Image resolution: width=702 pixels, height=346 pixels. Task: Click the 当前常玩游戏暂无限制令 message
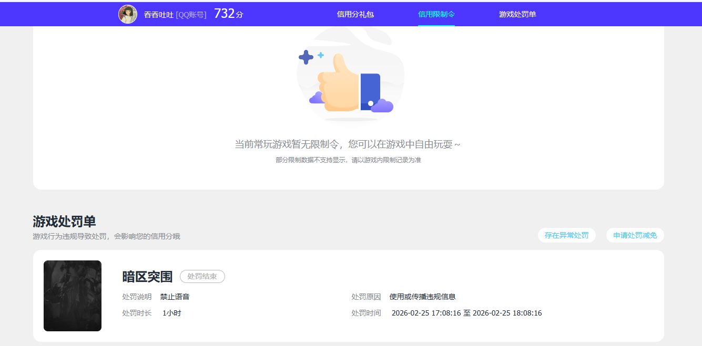tap(348, 144)
